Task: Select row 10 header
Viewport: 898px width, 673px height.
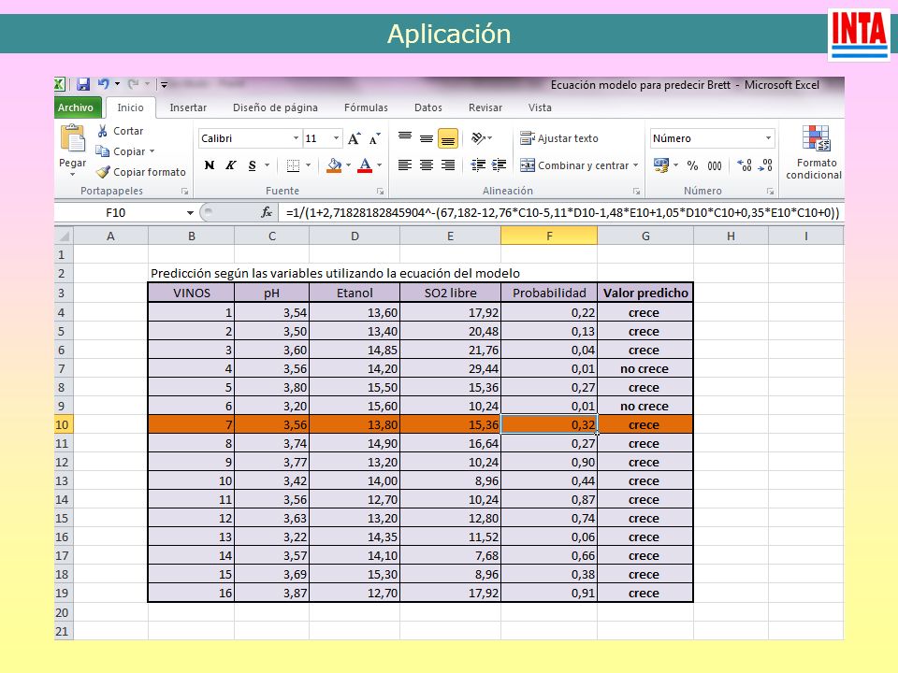Action: tap(63, 424)
